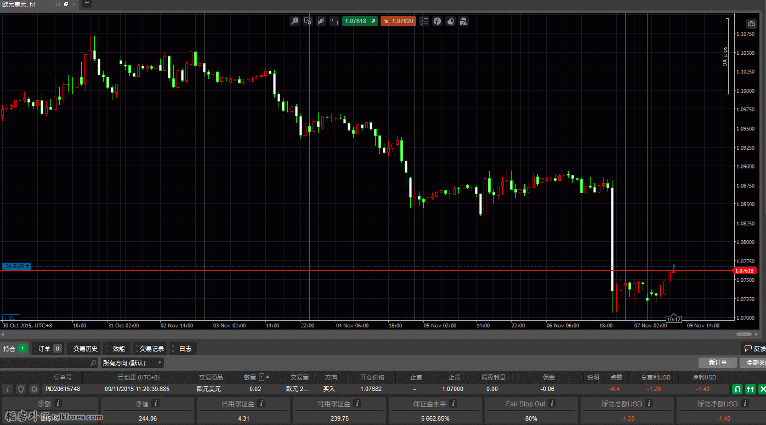Open the 反馈 feedback button
This screenshot has width=766, height=425.
754,348
